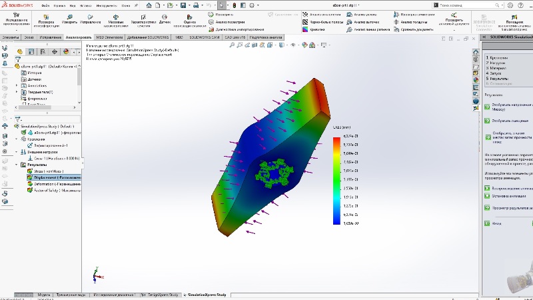The height and width of the screenshot is (300, 533).
Task: Collapse the Результаты results folder
Action: pyautogui.click(x=17, y=164)
